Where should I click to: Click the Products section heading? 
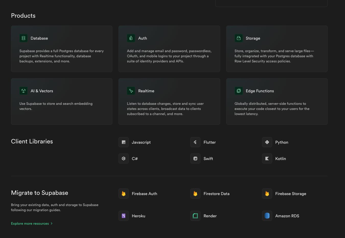pyautogui.click(x=23, y=16)
